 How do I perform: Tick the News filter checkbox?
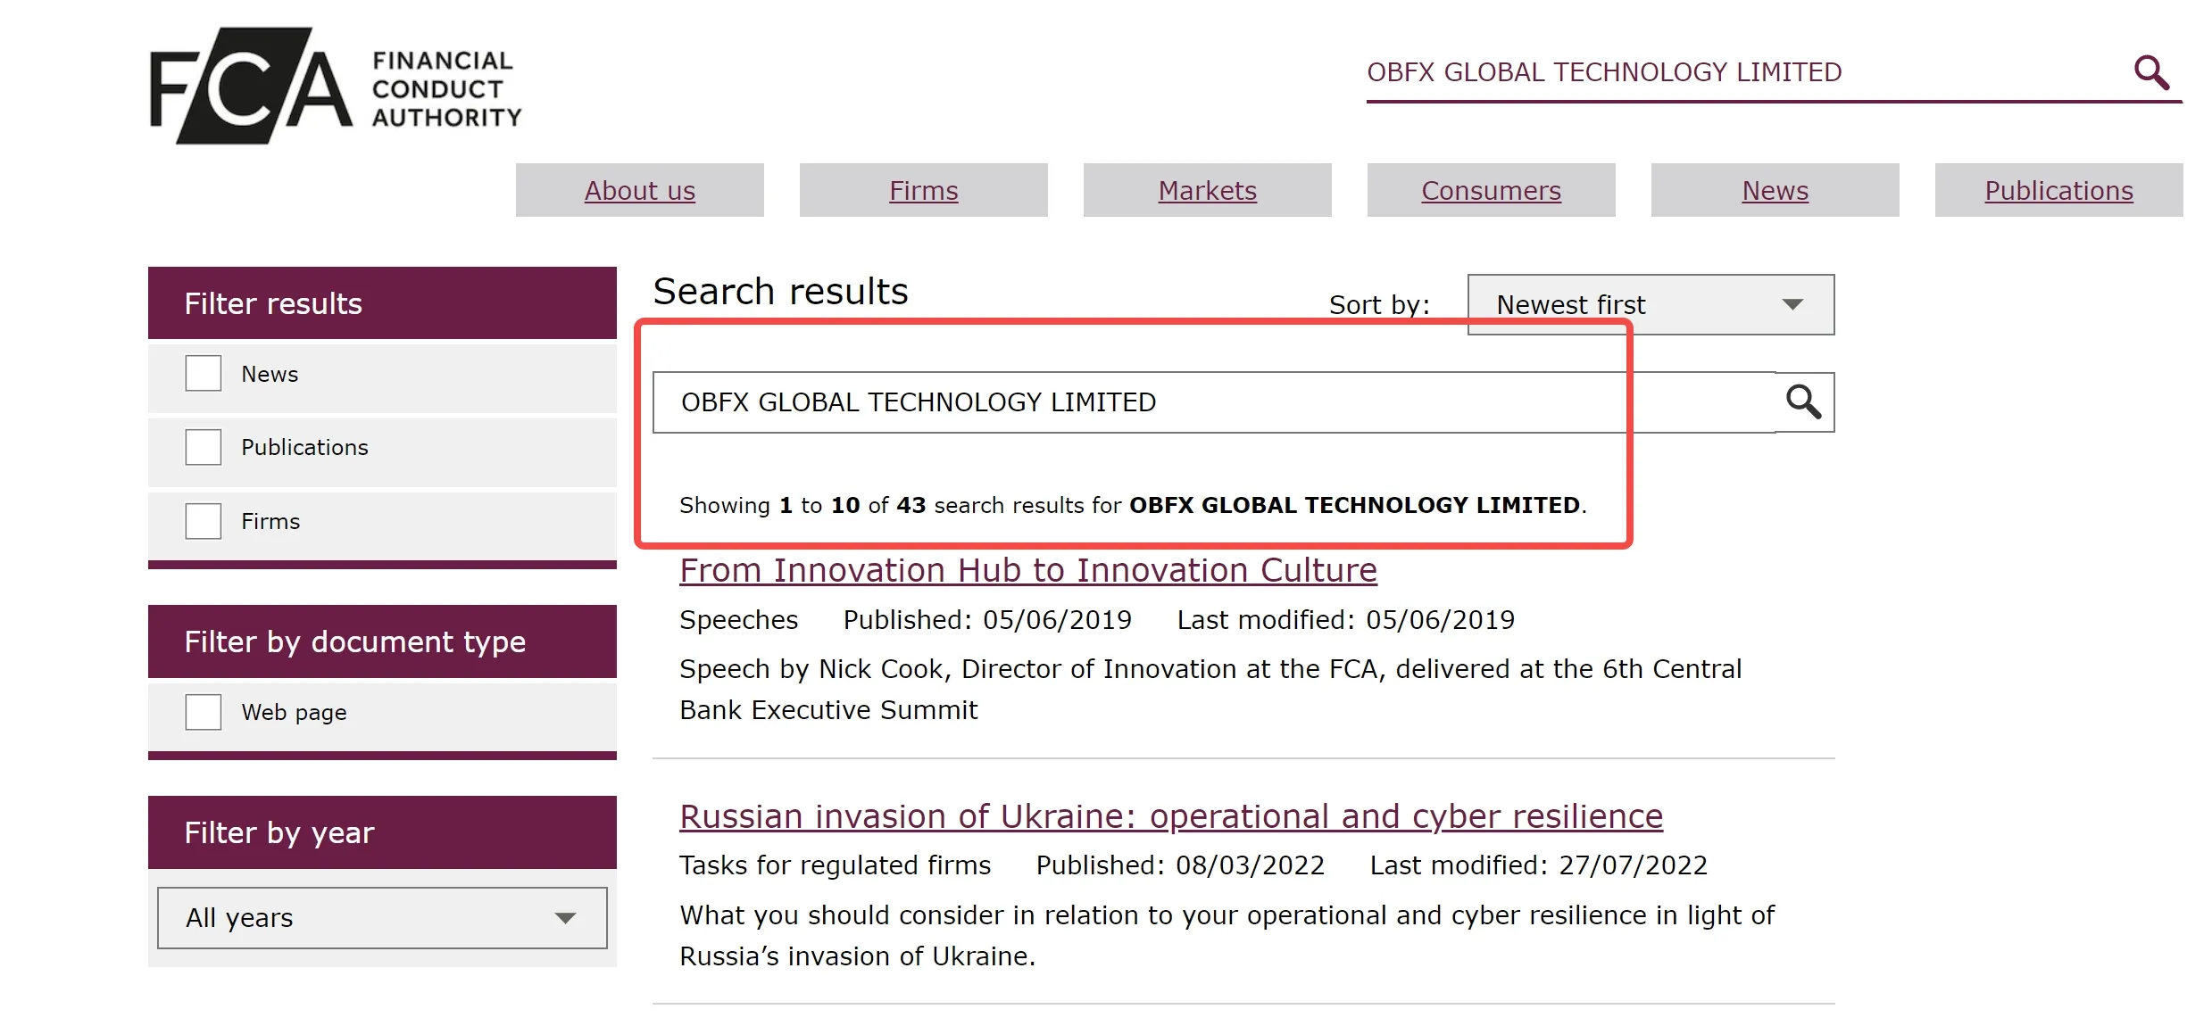(x=204, y=374)
